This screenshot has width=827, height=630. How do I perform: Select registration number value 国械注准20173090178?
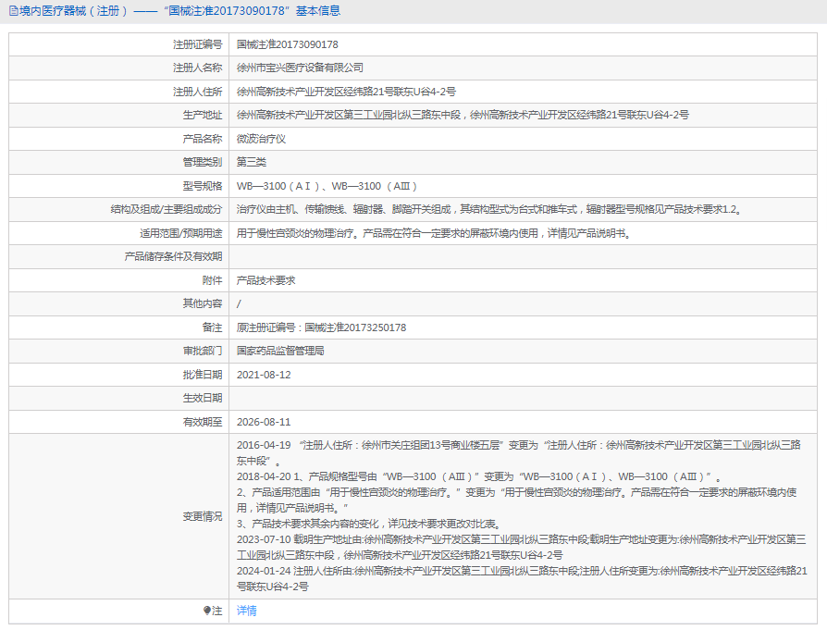tap(288, 44)
